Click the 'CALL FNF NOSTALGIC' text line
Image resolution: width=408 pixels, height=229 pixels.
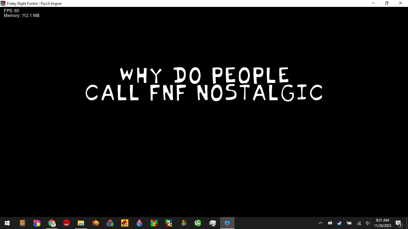pos(204,93)
